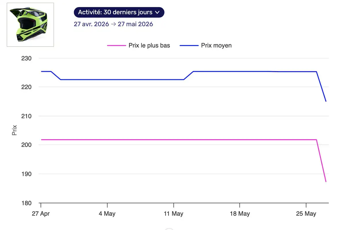Click the blue line's starting point at 27 Apr
The width and height of the screenshot is (345, 230).
(41, 71)
